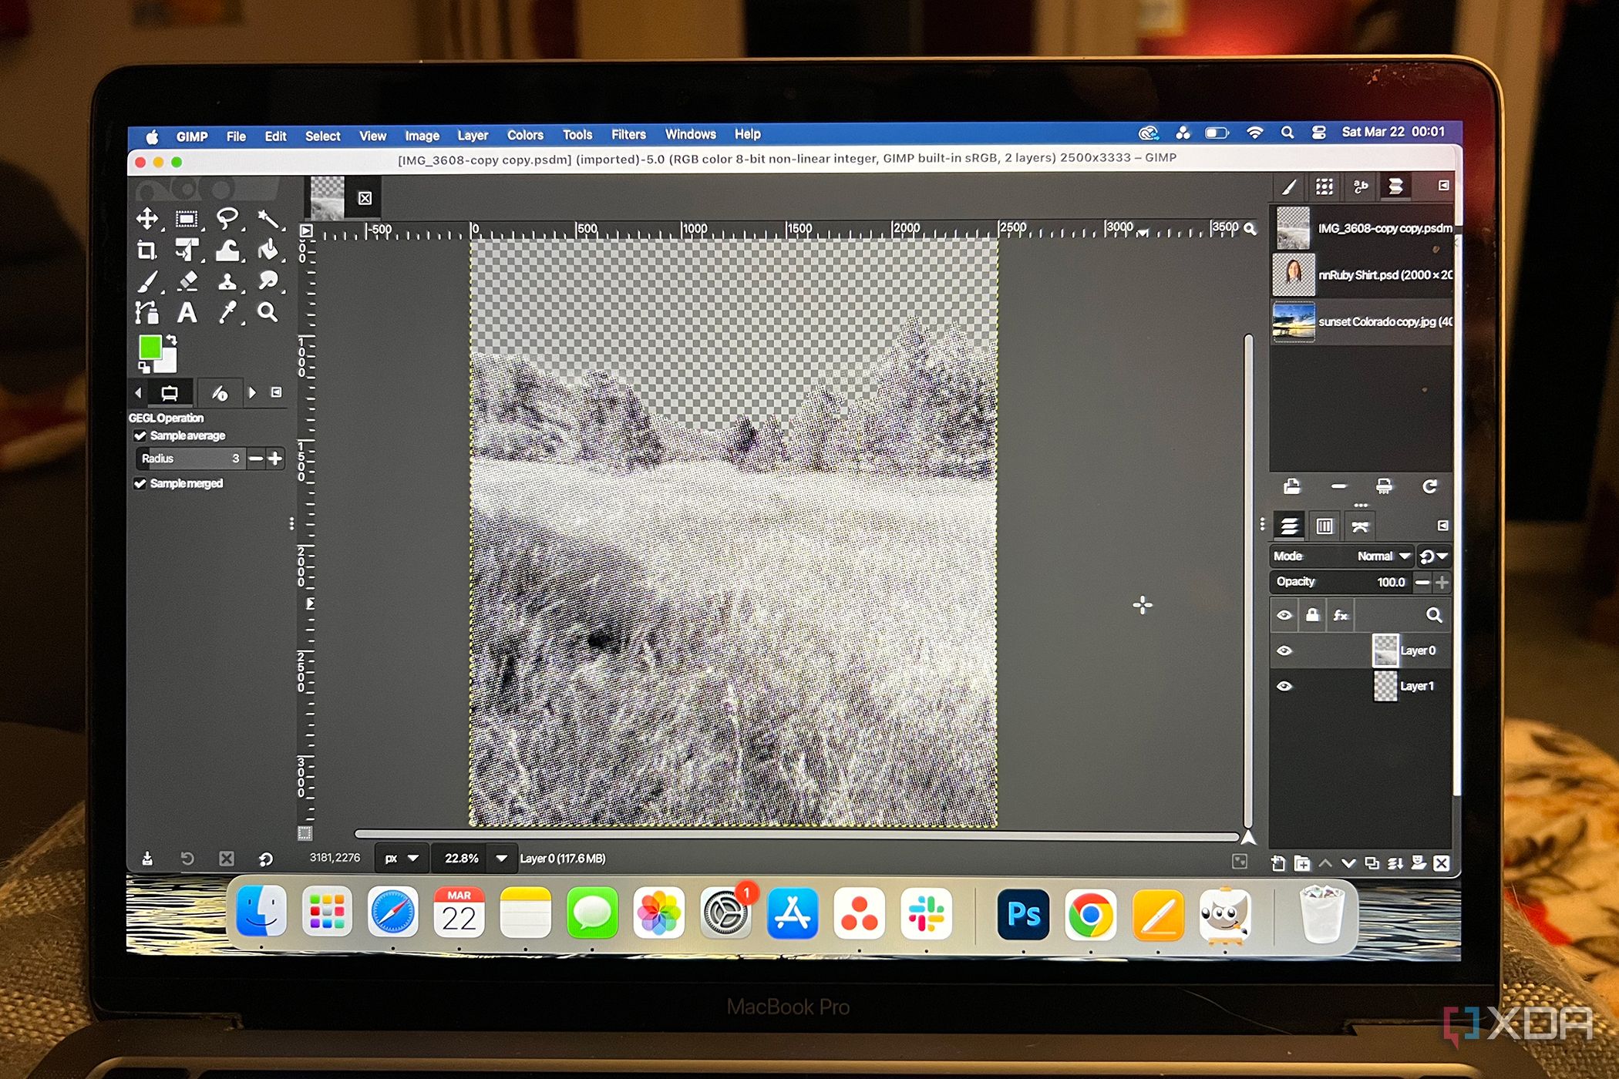1619x1079 pixels.
Task: Decrease Opacity with the minus button
Action: pos(1423,583)
